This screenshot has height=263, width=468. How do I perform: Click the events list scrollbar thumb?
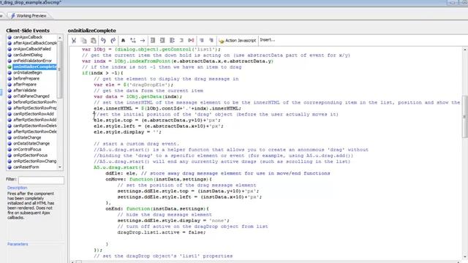tap(60, 69)
